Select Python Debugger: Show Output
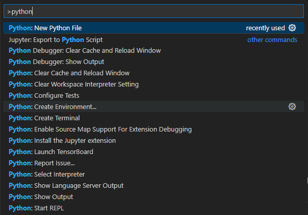The height and width of the screenshot is (215, 308). tap(154, 62)
